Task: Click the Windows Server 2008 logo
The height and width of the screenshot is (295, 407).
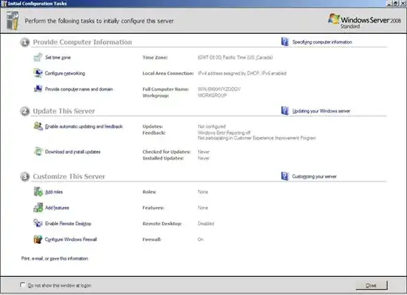Action: [365, 21]
